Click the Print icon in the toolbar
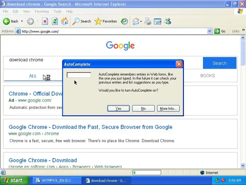This screenshot has width=246, height=185. coord(148,21)
